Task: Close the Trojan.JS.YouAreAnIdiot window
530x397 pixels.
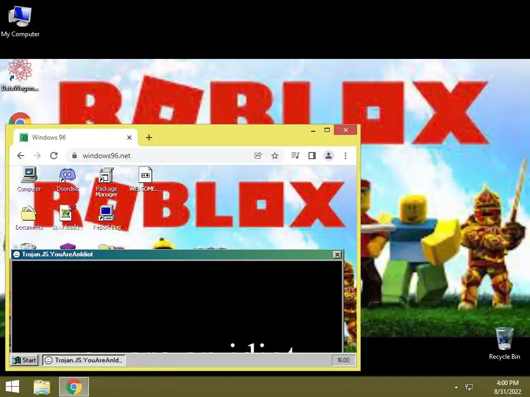Action: click(337, 254)
